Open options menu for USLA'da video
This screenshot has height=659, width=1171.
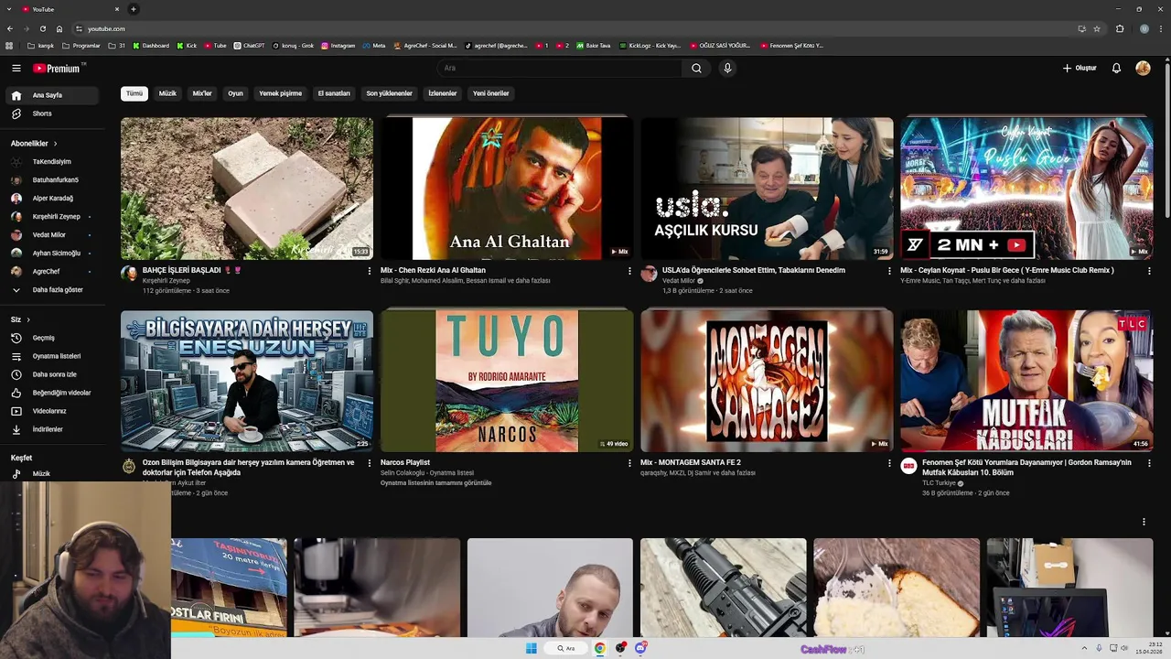point(889,271)
